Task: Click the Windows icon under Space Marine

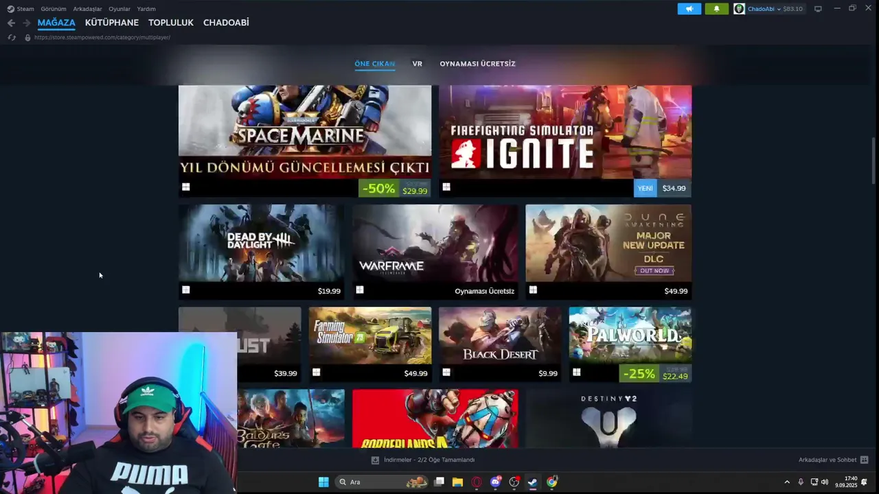Action: click(x=185, y=187)
